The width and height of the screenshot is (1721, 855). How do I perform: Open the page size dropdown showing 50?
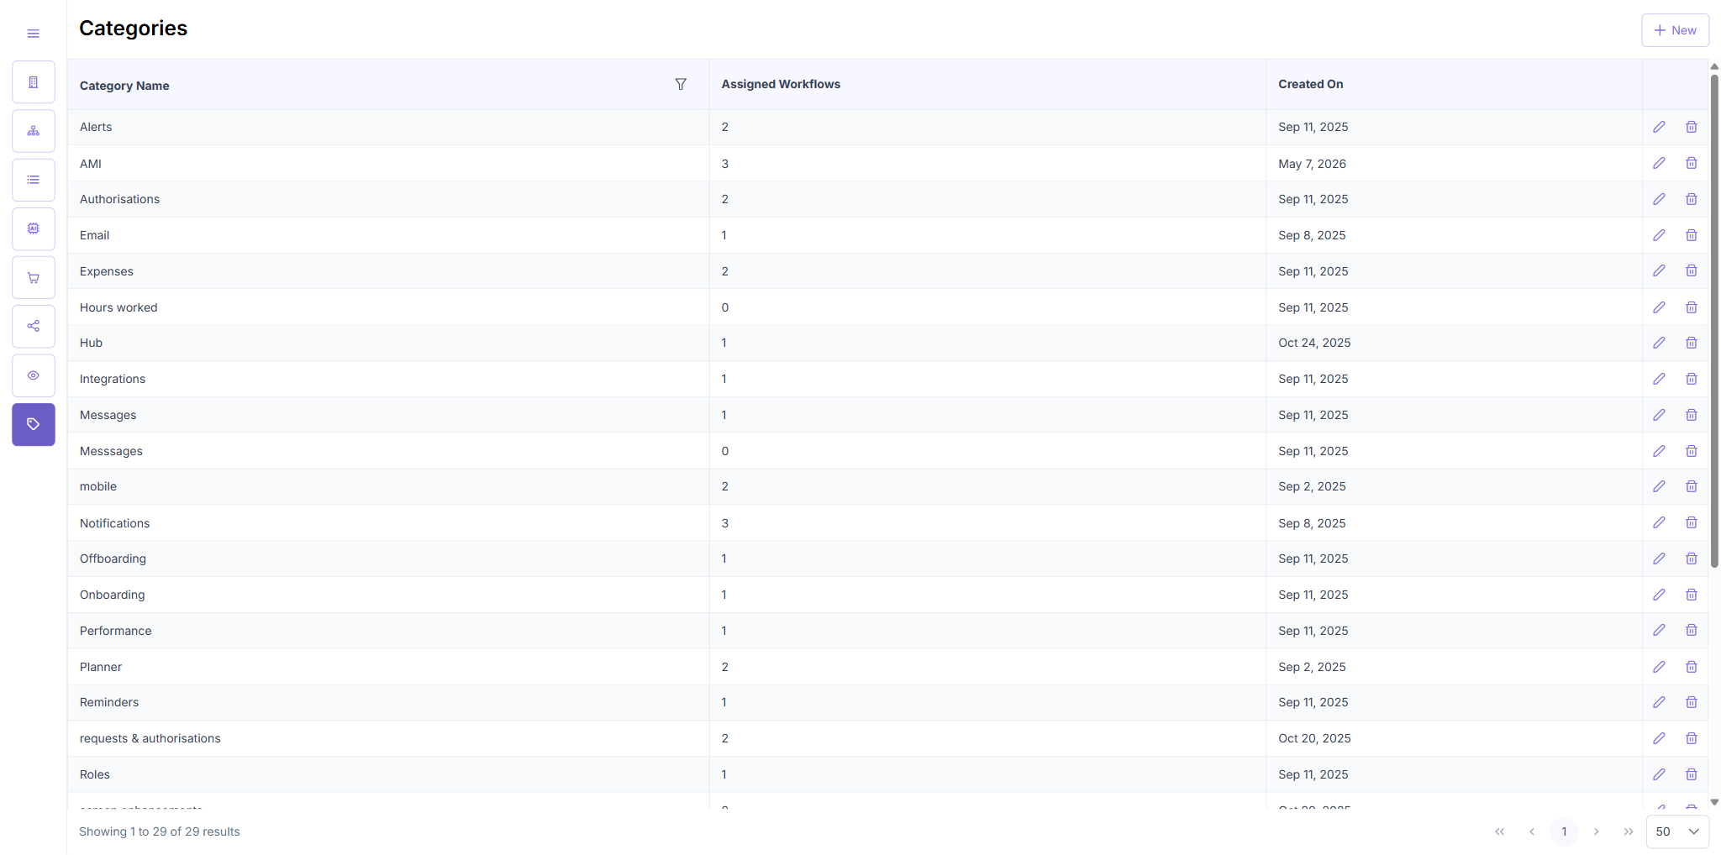[1677, 831]
